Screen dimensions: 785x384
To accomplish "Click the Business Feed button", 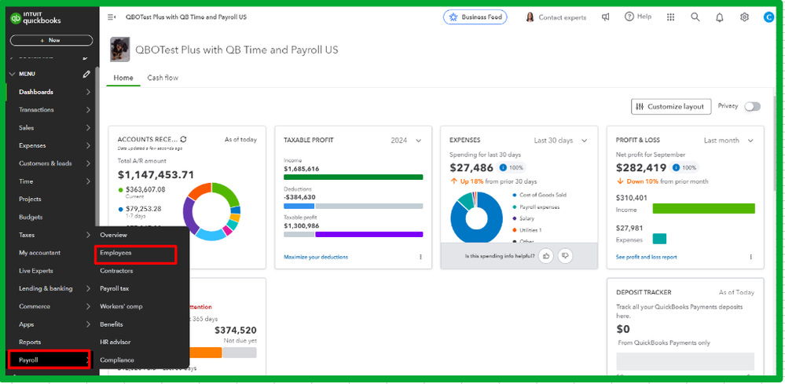I will pyautogui.click(x=475, y=17).
